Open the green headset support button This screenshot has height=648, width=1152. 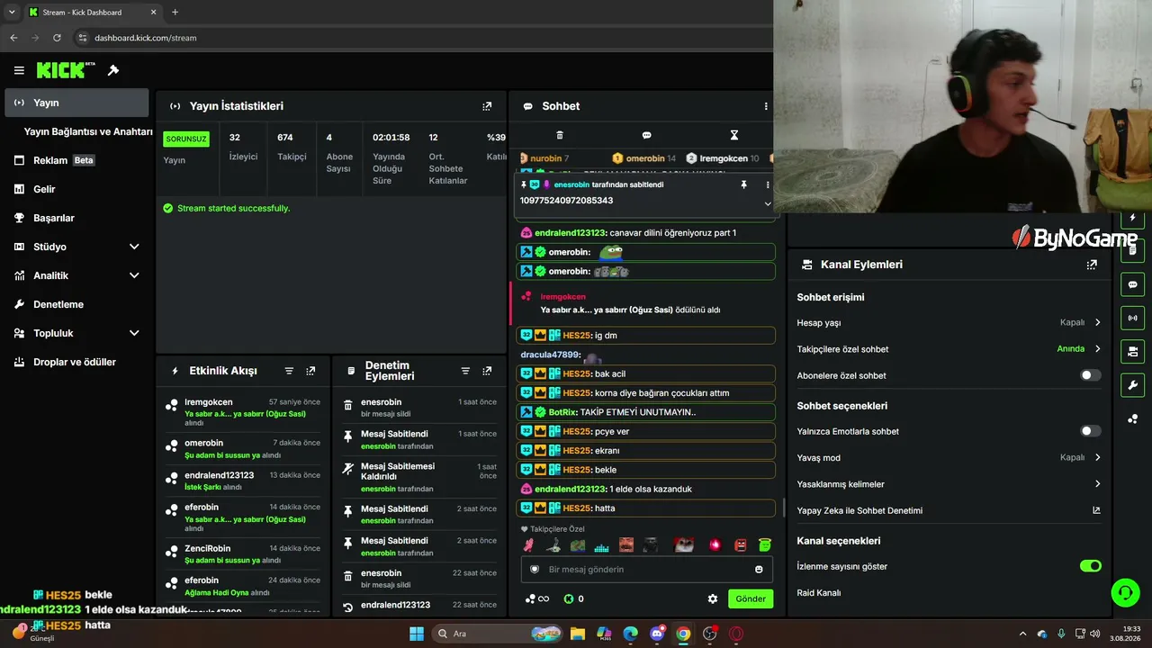click(x=1125, y=592)
